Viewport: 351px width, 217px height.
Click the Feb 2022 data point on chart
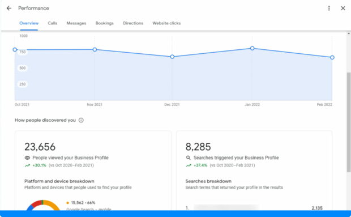(332, 58)
